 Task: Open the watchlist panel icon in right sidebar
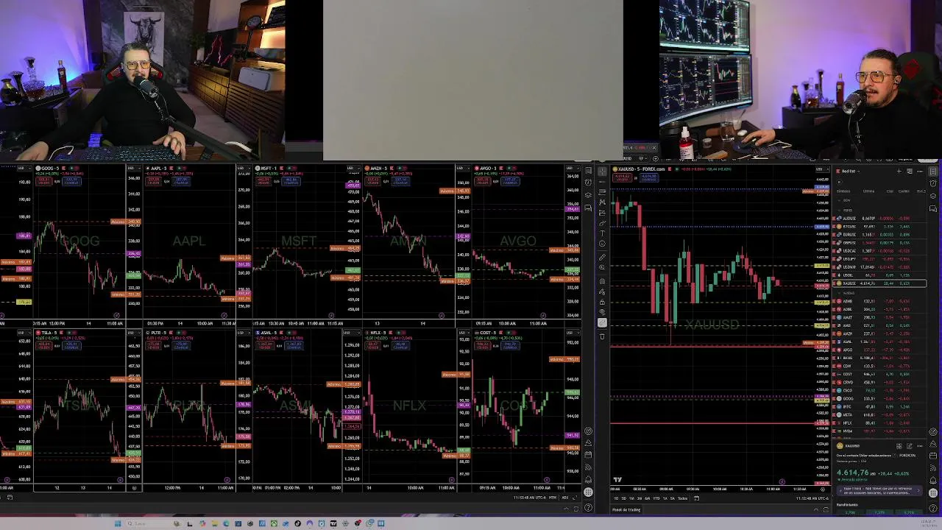tap(933, 172)
